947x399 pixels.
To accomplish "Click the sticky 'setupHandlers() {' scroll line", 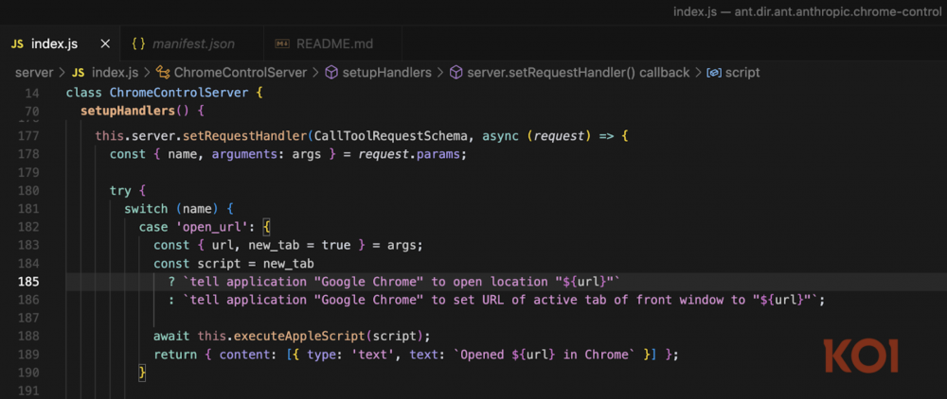I will (135, 111).
